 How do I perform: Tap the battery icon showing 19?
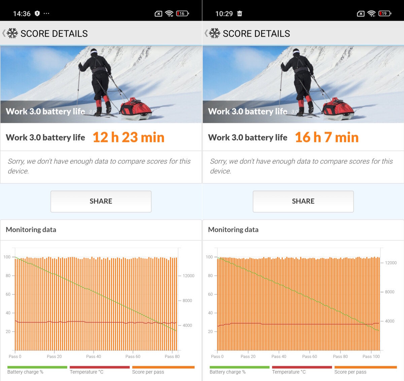[x=385, y=13]
